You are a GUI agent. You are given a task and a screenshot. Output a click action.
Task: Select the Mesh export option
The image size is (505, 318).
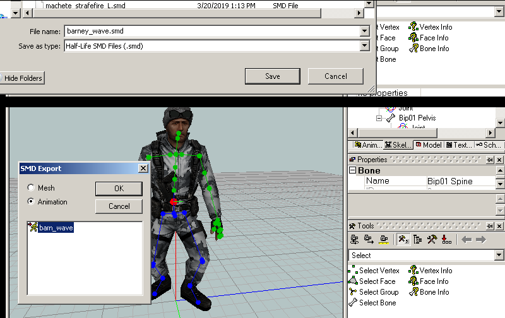[31, 187]
